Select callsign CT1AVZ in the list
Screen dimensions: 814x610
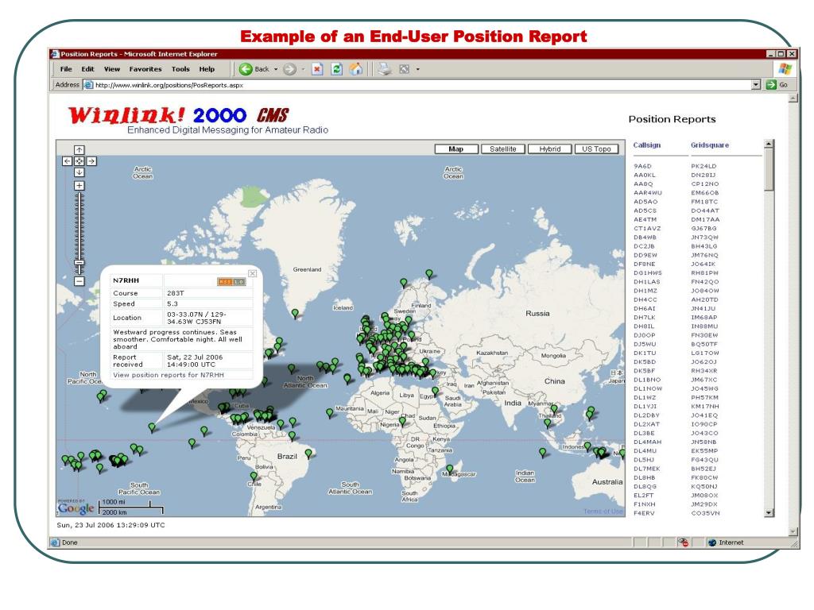(x=647, y=228)
